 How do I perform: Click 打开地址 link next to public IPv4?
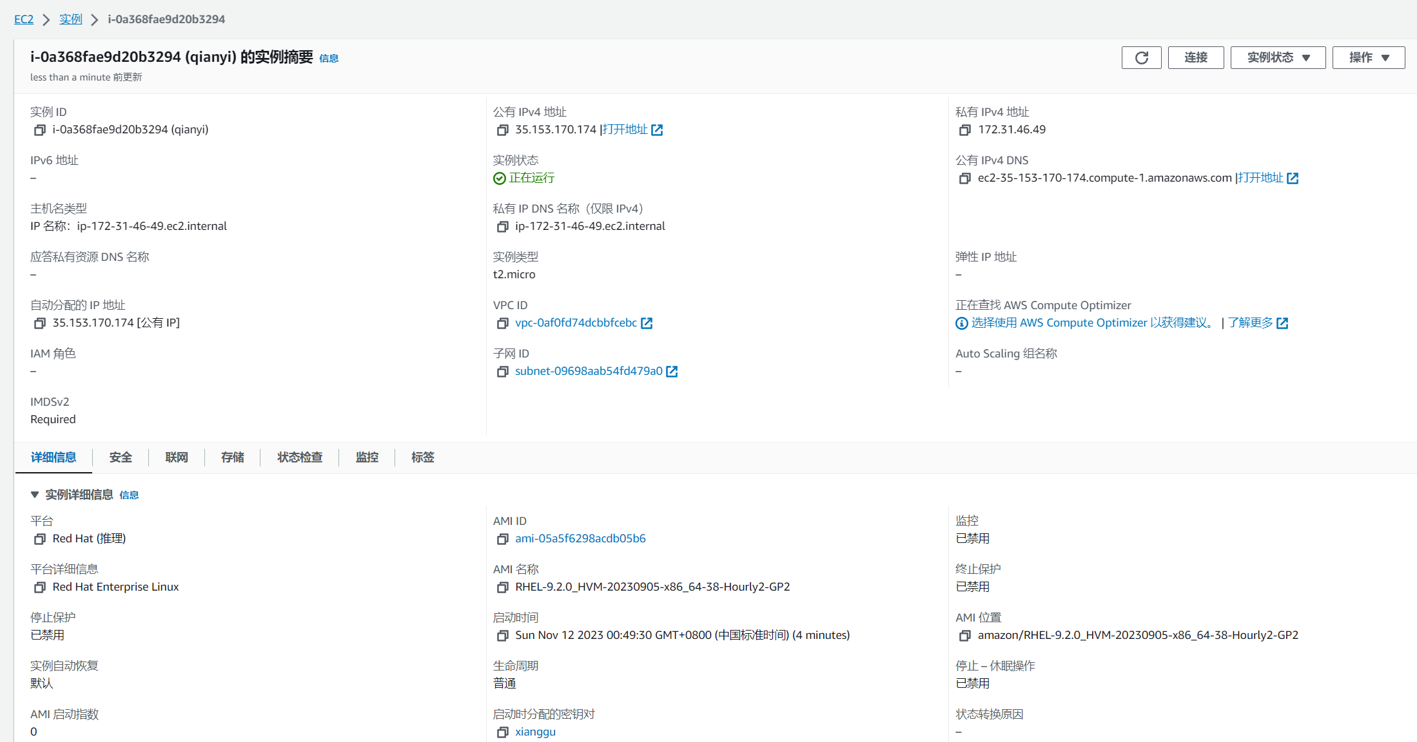click(x=625, y=129)
